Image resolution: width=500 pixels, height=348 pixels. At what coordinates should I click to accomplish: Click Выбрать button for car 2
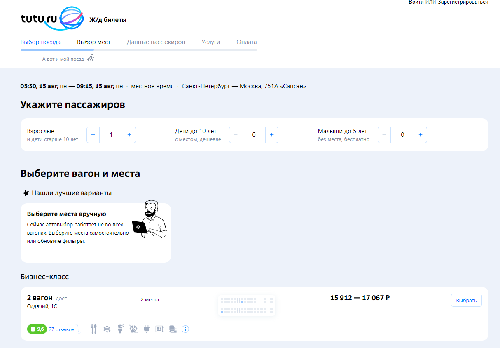[466, 300]
